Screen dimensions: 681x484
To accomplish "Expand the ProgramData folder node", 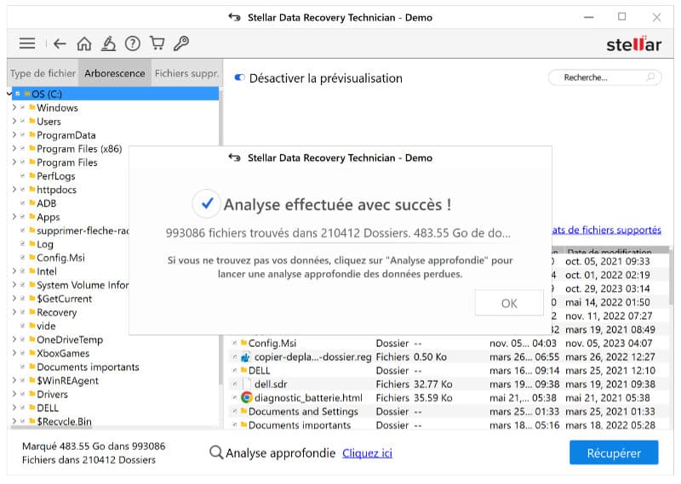I will 14,135.
